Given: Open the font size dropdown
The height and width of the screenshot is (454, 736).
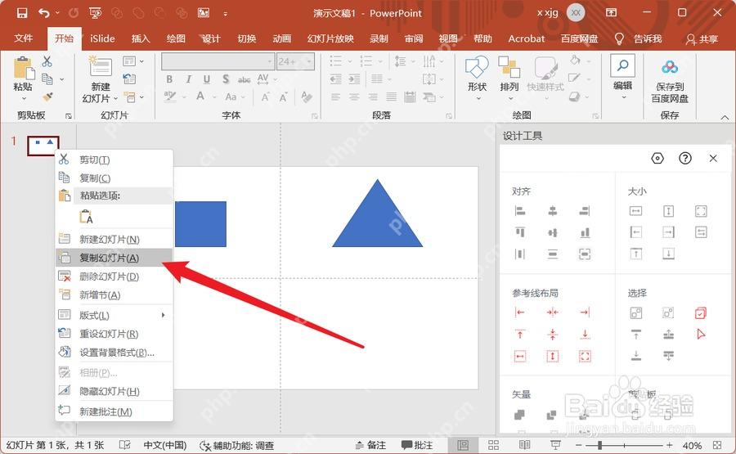Looking at the screenshot, I should 309,61.
